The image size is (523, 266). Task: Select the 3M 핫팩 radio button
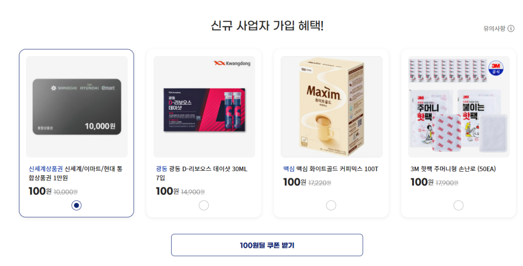pos(459,205)
